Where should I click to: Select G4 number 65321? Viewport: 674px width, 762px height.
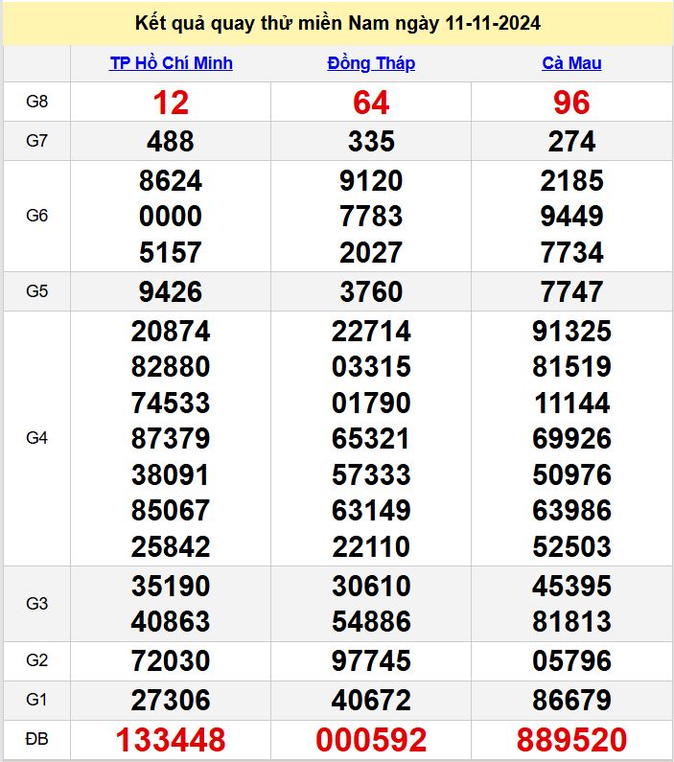click(371, 439)
